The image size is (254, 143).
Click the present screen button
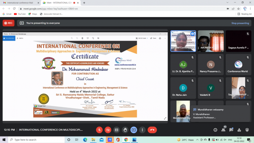pyautogui.click(x=134, y=130)
